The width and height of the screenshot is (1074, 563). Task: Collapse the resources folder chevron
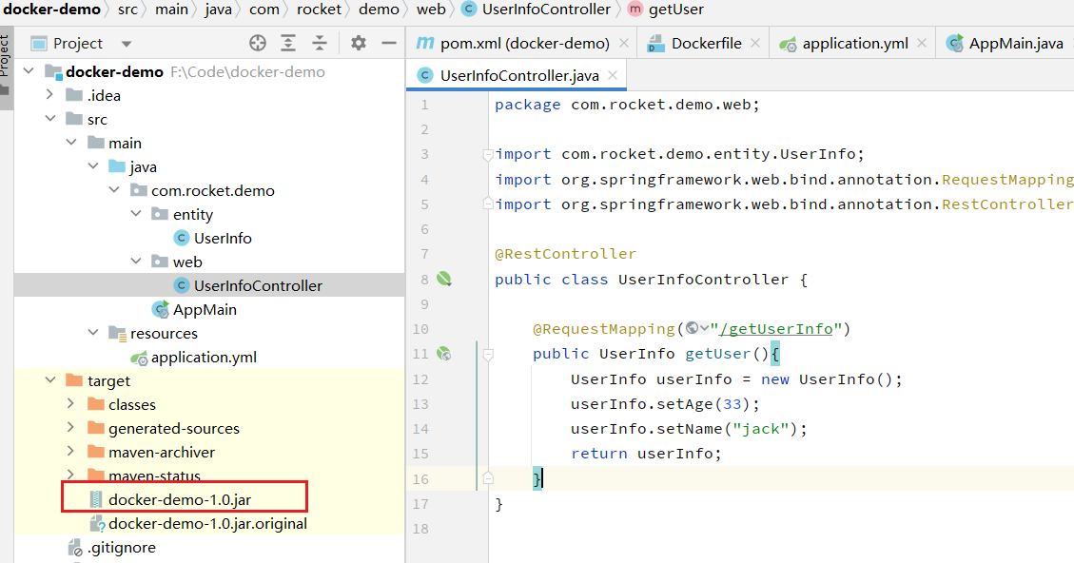[93, 332]
